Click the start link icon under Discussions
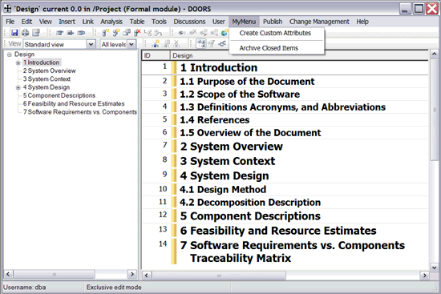The height and width of the screenshot is (294, 441). click(x=182, y=33)
